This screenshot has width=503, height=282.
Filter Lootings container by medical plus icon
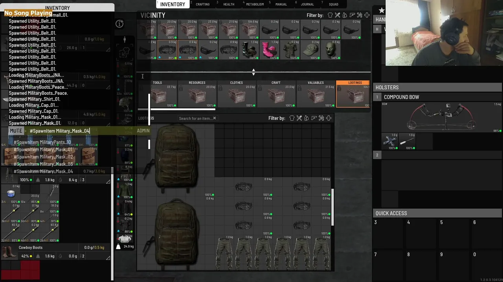pyautogui.click(x=329, y=118)
